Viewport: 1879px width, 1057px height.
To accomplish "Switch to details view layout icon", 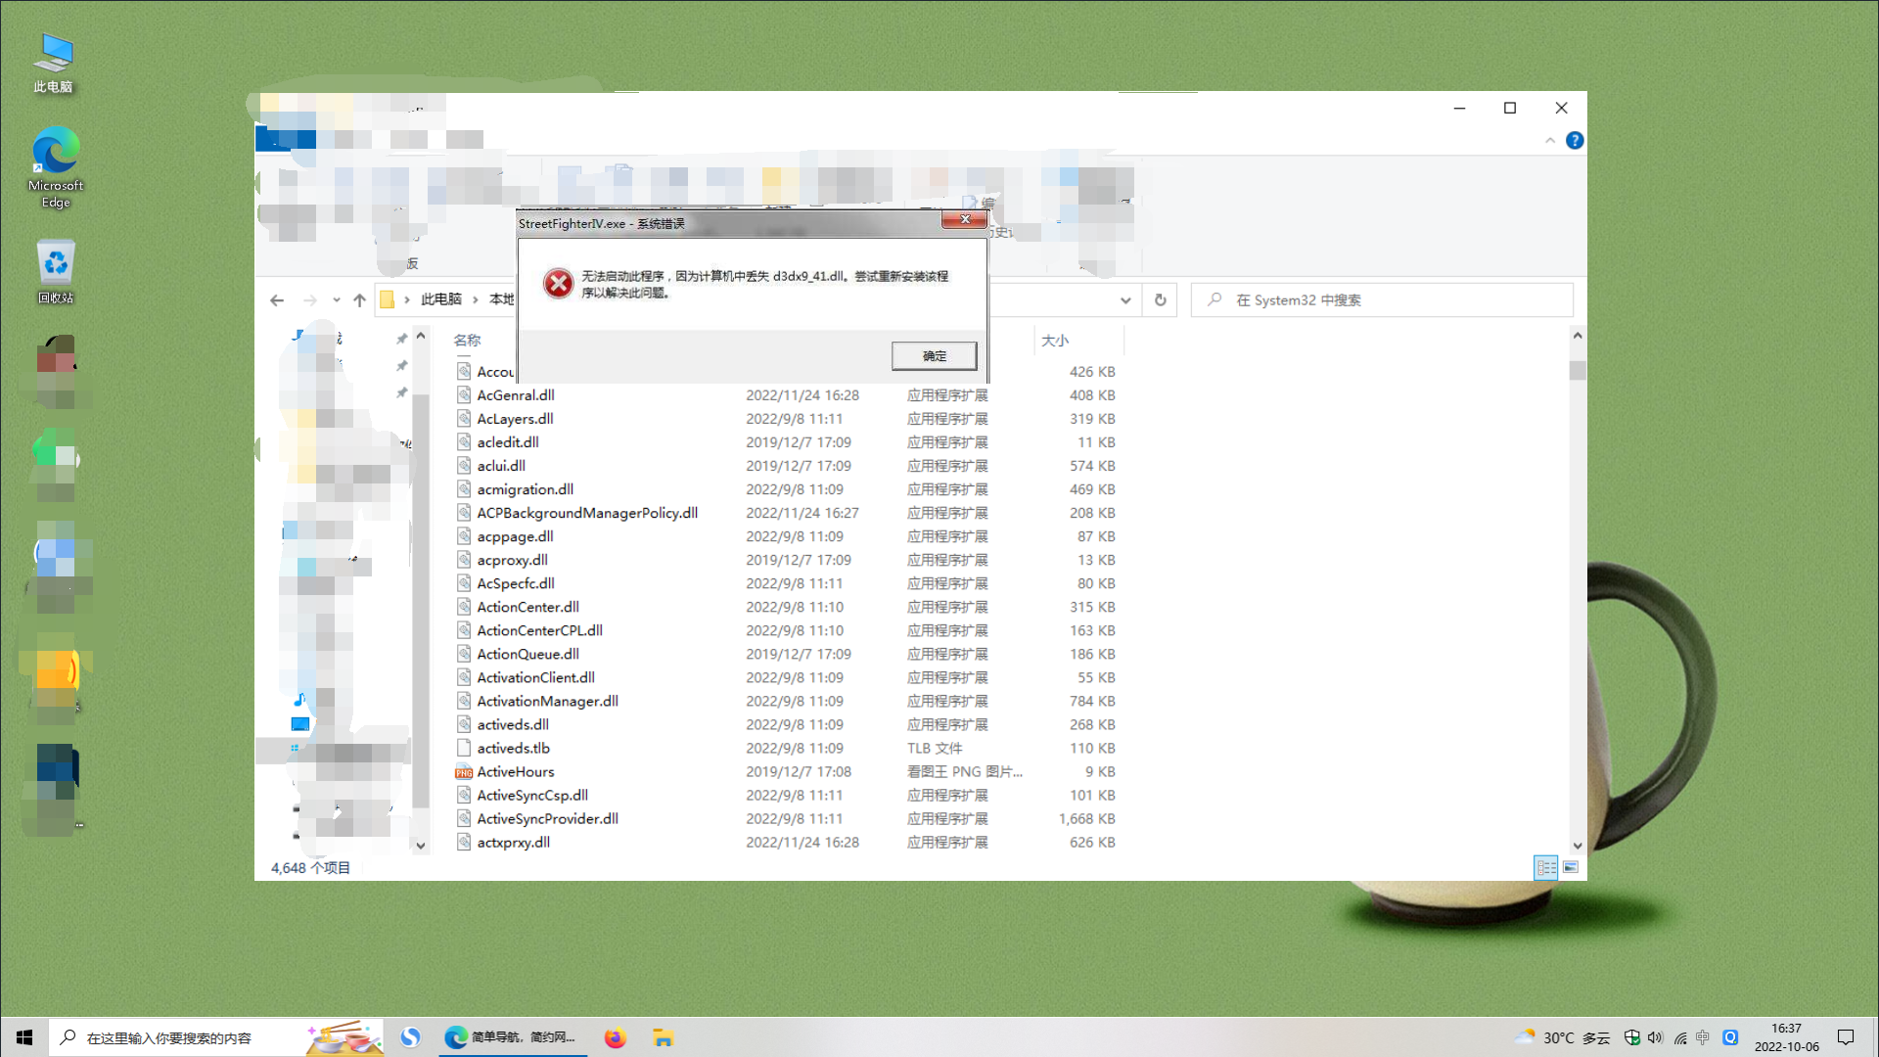I will [1545, 868].
